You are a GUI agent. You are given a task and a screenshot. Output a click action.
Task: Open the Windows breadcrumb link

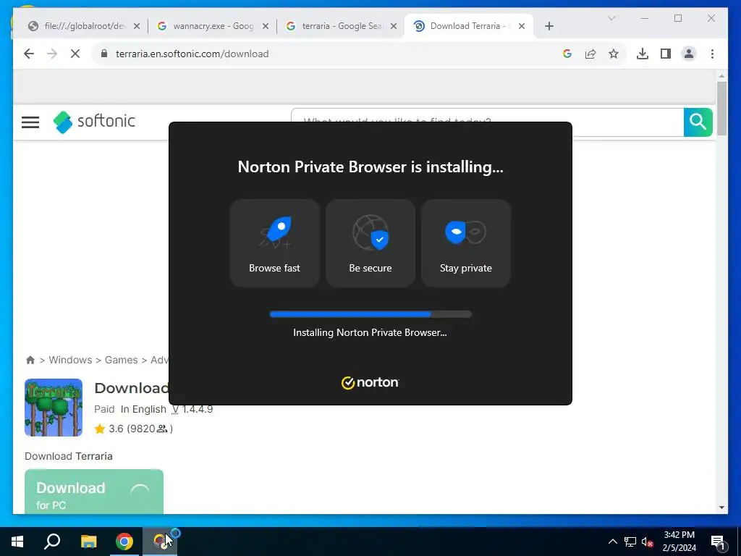click(70, 360)
